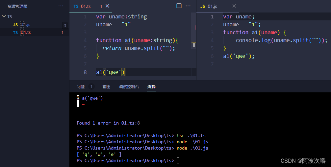The width and height of the screenshot is (331, 167).
Task: Open 01.js file from explorer tree
Action: (x=26, y=25)
